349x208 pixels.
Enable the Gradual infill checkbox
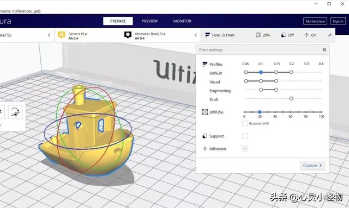click(245, 123)
